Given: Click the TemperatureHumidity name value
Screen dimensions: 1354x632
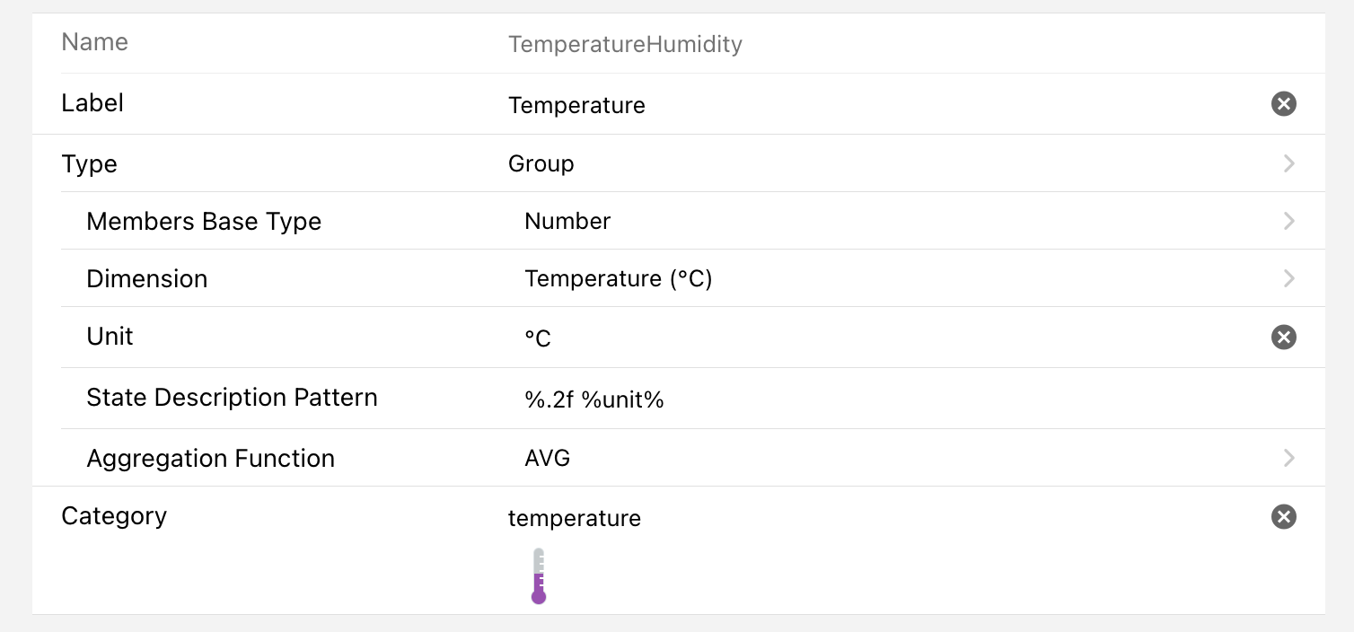Looking at the screenshot, I should click(x=625, y=44).
